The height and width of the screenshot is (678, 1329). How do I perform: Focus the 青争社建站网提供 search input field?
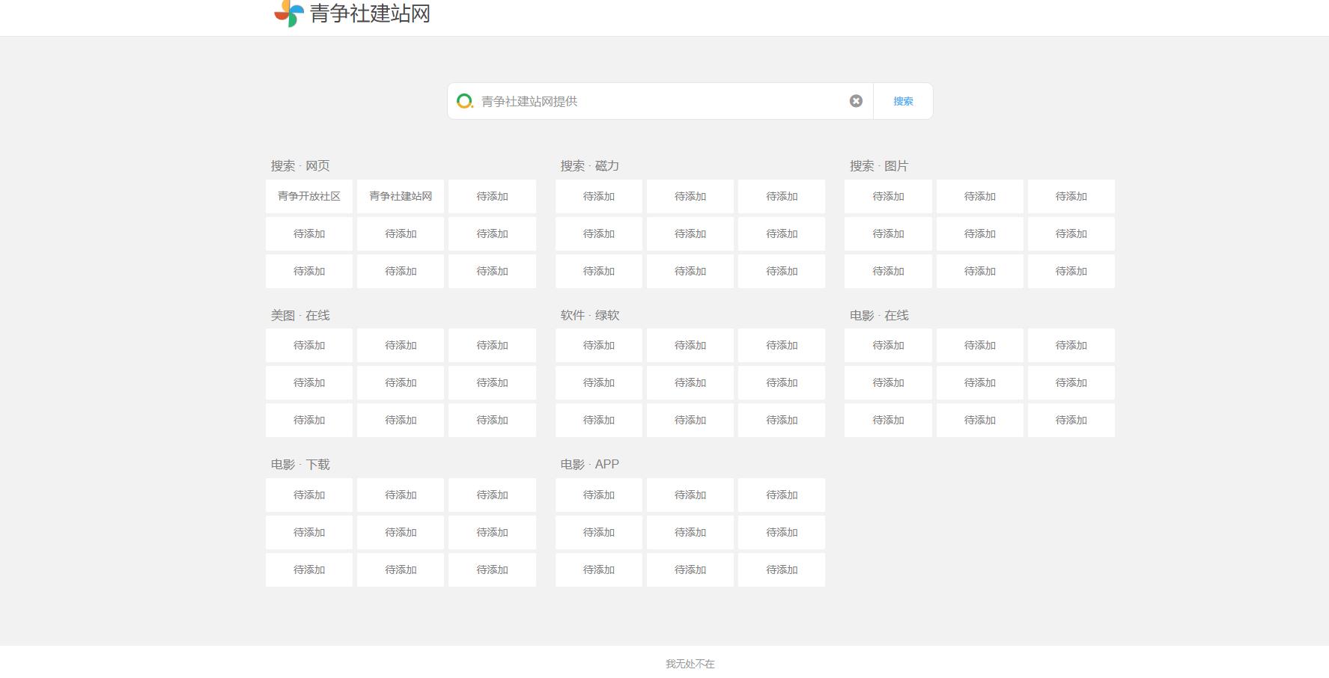pyautogui.click(x=662, y=101)
